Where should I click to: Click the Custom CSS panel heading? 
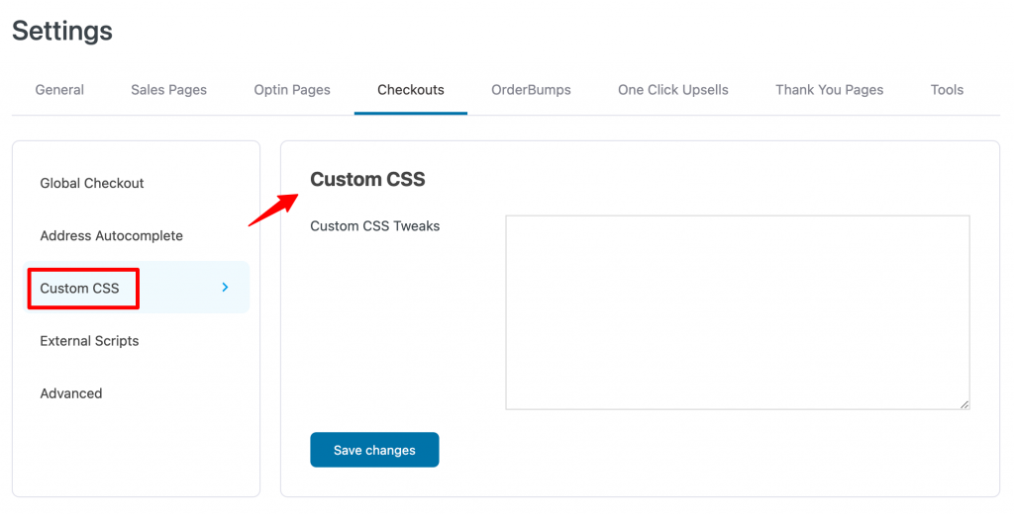pyautogui.click(x=367, y=180)
